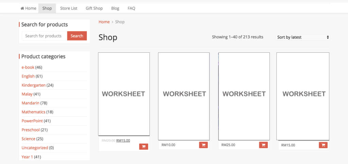Viewport: 348px width, 164px height.
Task: Filter by PowerPoint category
Action: [31, 121]
